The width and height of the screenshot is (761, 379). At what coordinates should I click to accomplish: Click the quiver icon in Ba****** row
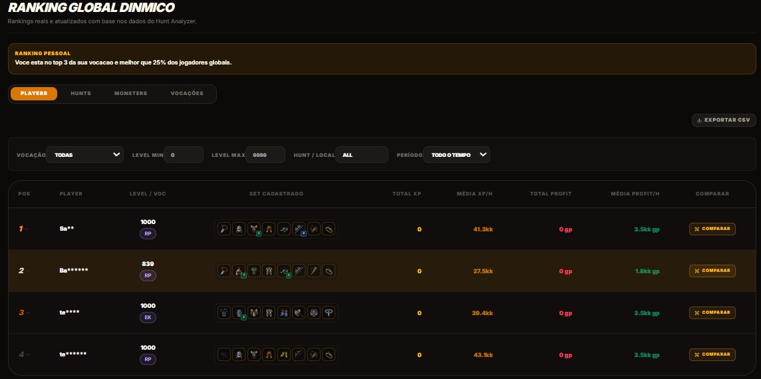click(x=314, y=271)
